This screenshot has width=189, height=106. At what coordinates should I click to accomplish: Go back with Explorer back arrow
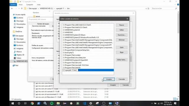(12, 9)
